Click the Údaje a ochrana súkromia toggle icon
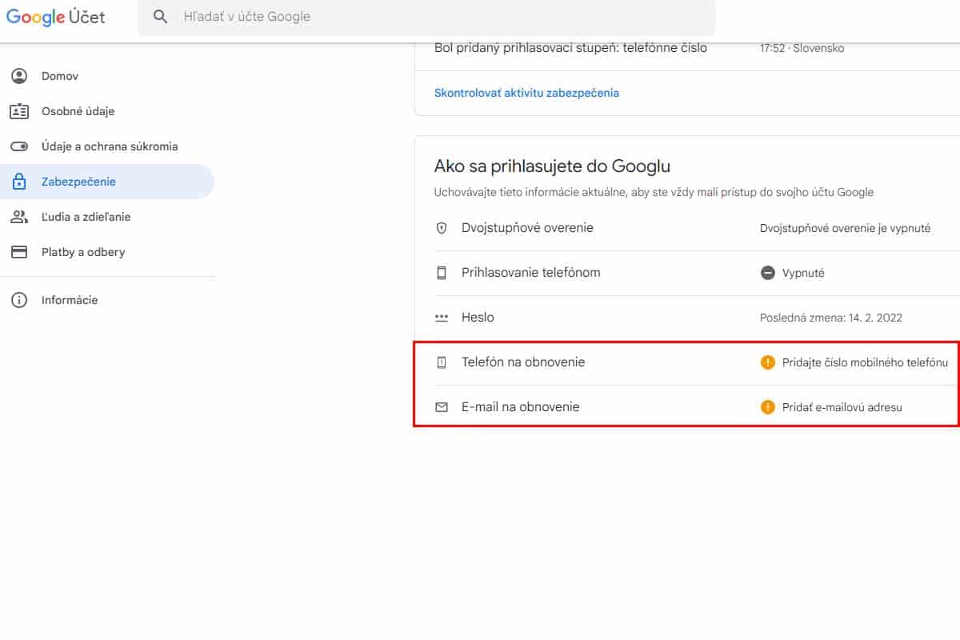Screen dimensions: 960x640 [x=19, y=146]
